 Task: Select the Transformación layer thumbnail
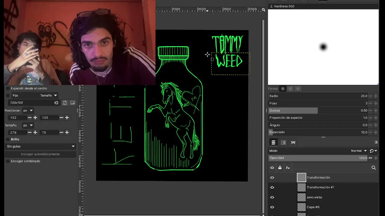coord(301,178)
